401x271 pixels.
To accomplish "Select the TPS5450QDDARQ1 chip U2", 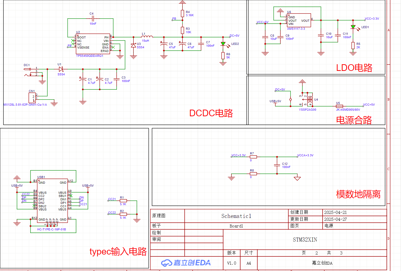I will (x=93, y=44).
